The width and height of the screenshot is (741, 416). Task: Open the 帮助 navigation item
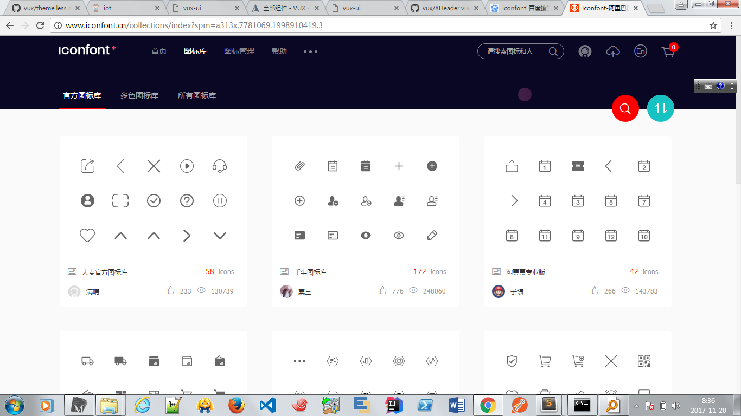[x=279, y=51]
